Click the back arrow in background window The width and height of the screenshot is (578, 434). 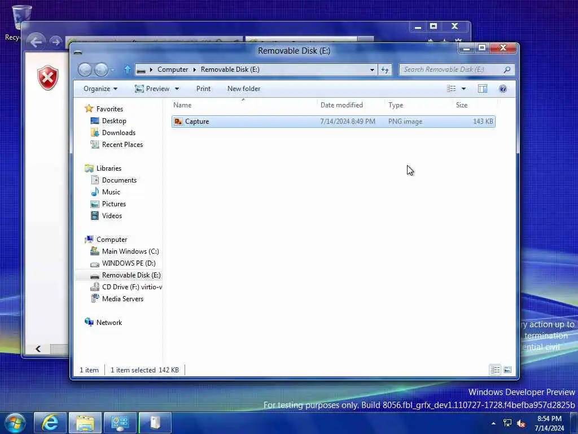(x=36, y=42)
